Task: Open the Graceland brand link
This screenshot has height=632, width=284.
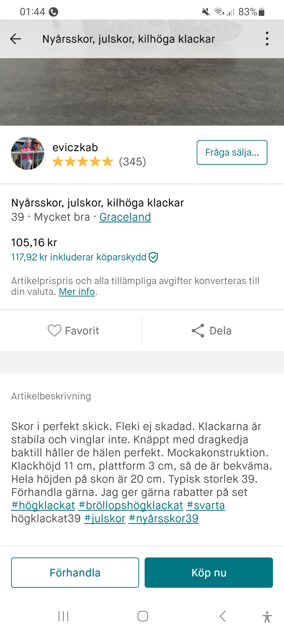Action: (125, 217)
